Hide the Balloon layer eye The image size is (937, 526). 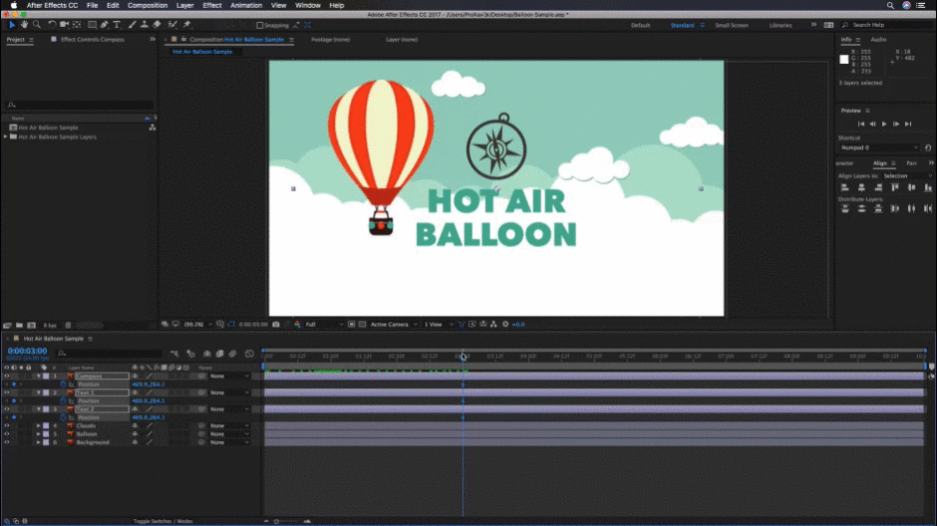[7, 434]
